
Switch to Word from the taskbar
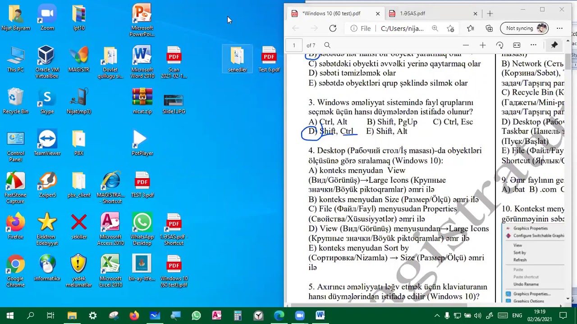[320, 315]
